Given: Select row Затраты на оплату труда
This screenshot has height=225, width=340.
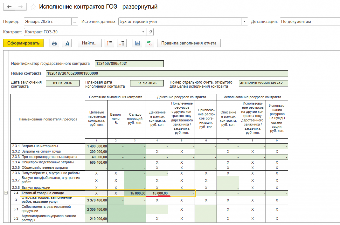Looking at the screenshot, I should click(53, 152).
